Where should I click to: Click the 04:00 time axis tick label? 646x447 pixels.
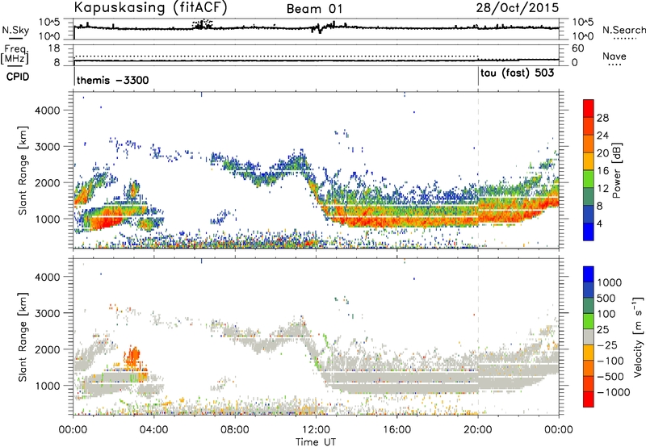[154, 430]
